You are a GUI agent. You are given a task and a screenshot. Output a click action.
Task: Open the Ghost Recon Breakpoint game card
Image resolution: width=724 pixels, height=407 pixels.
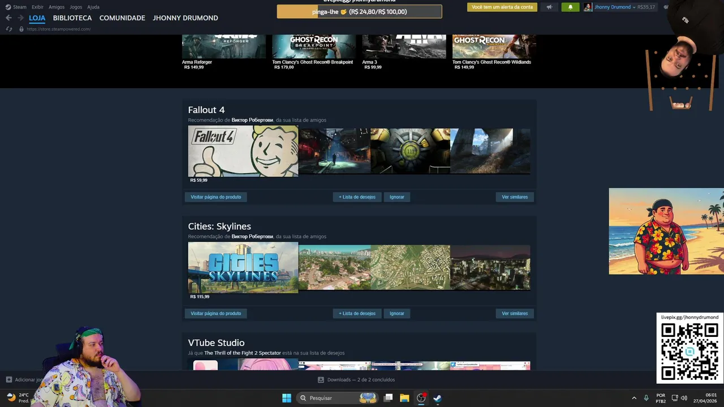pos(314,53)
